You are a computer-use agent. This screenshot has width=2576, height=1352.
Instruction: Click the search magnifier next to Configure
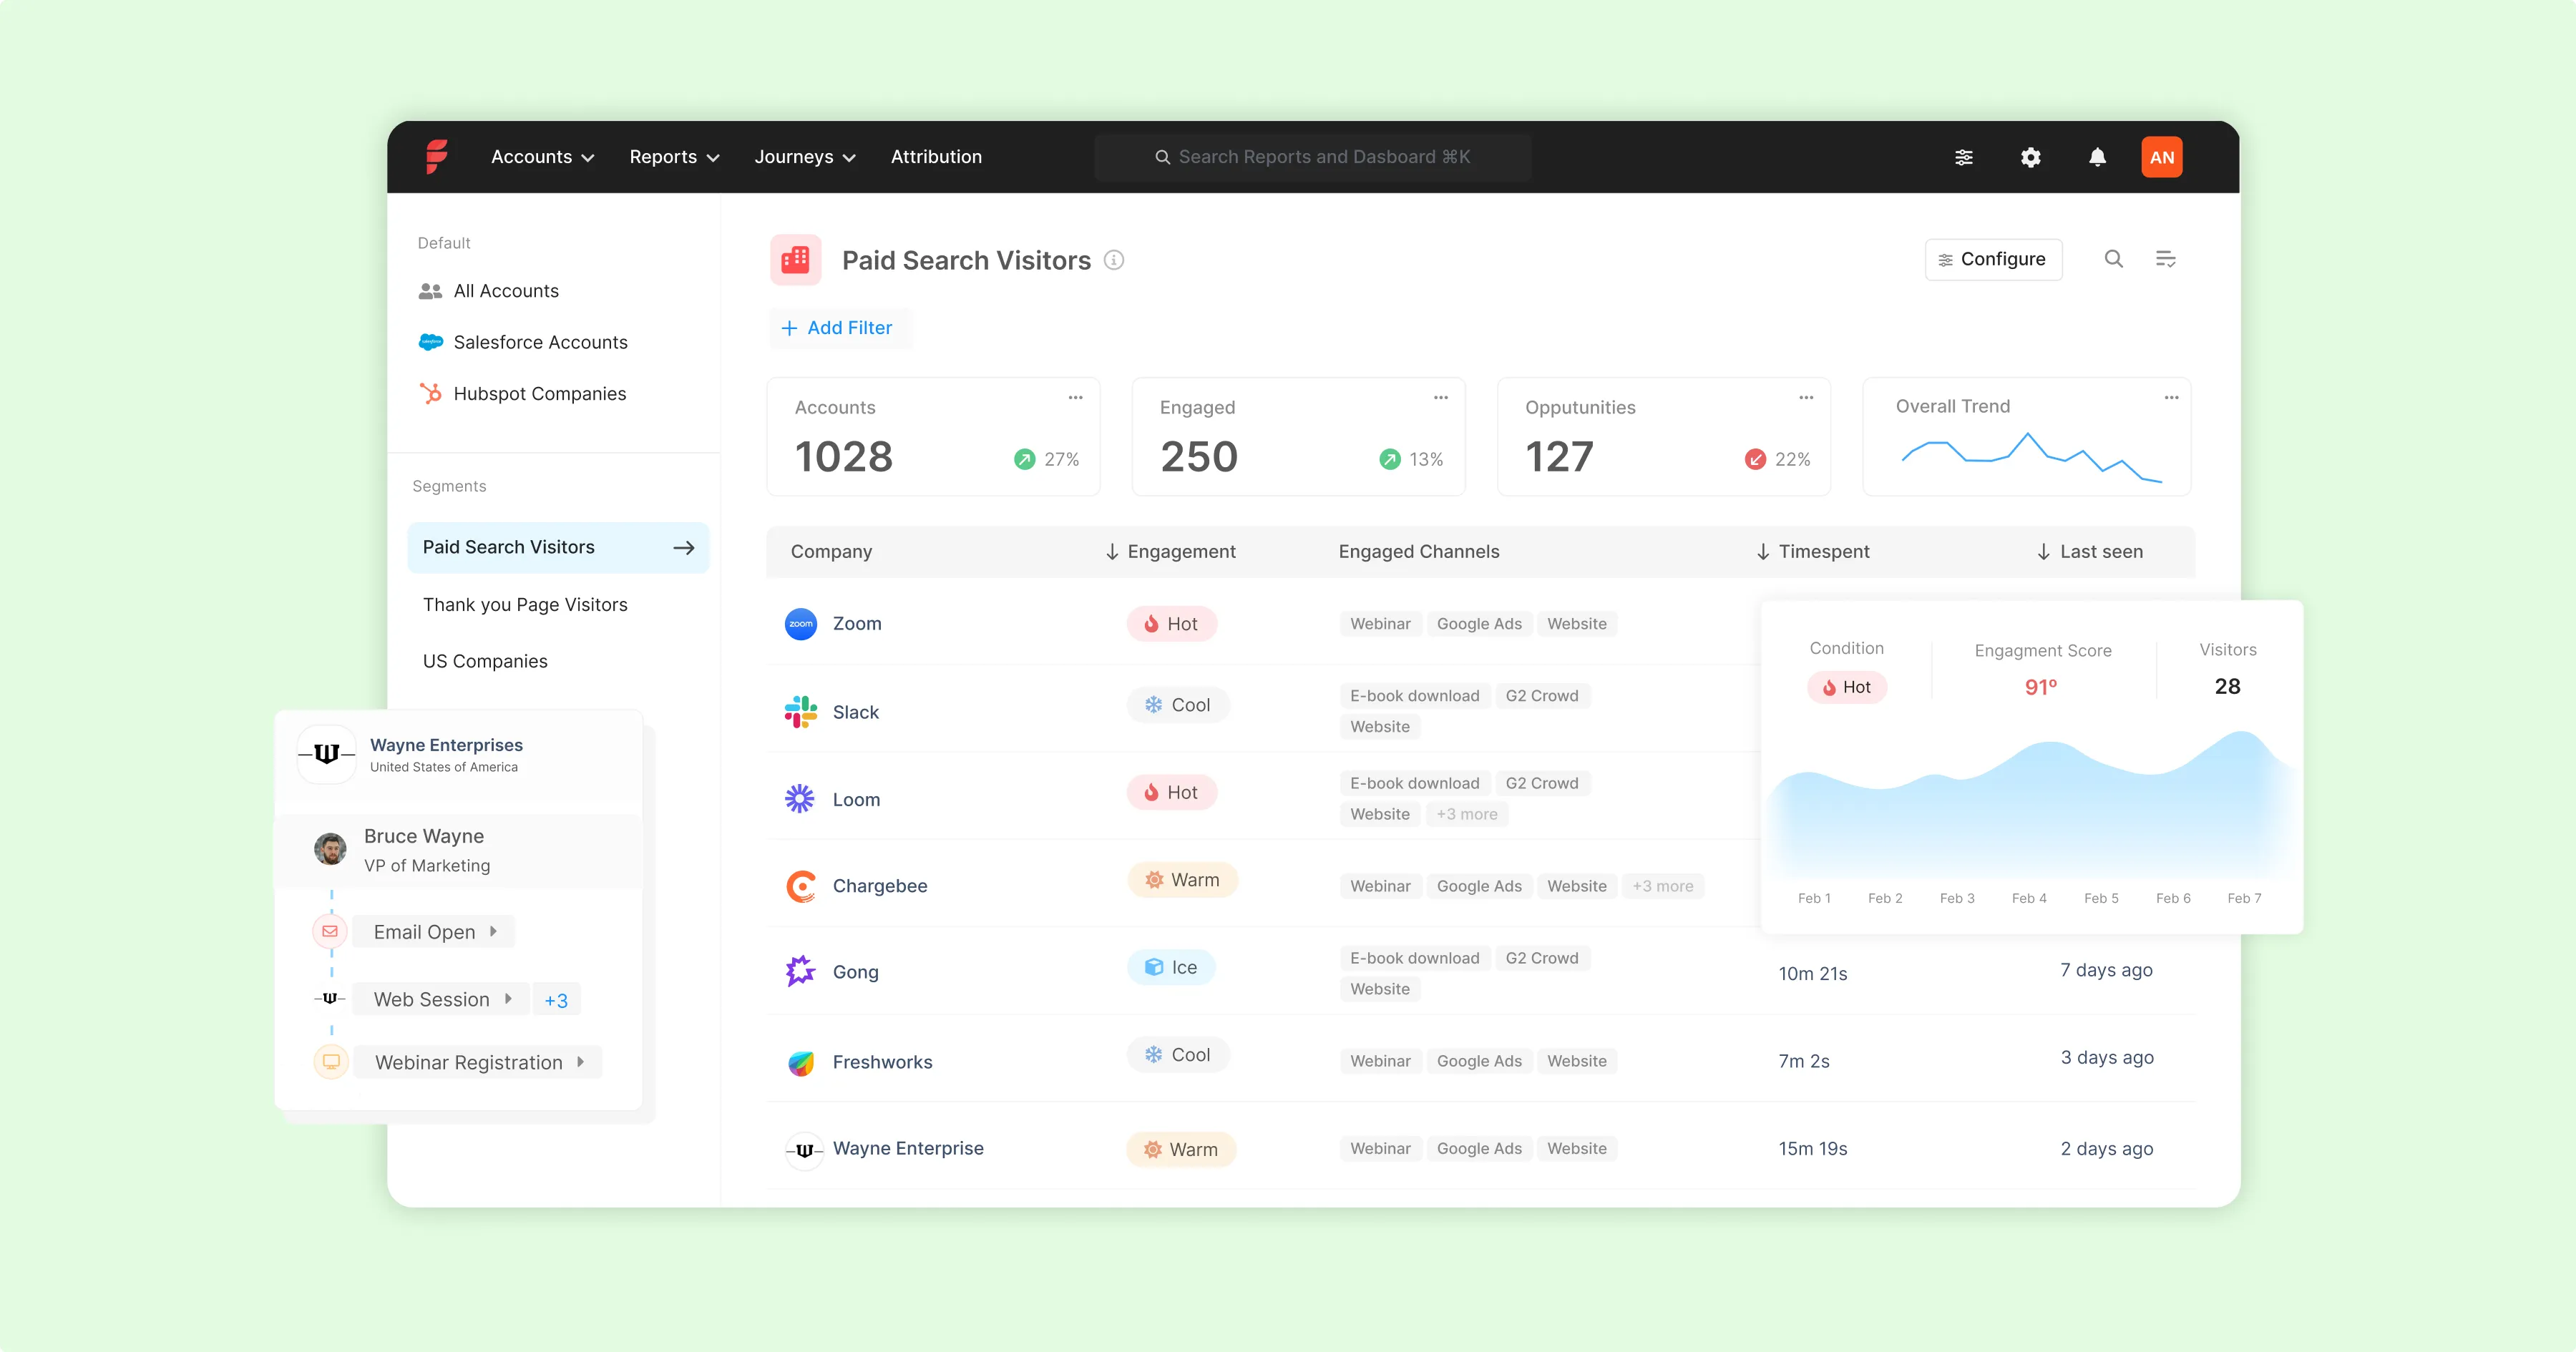(2113, 259)
